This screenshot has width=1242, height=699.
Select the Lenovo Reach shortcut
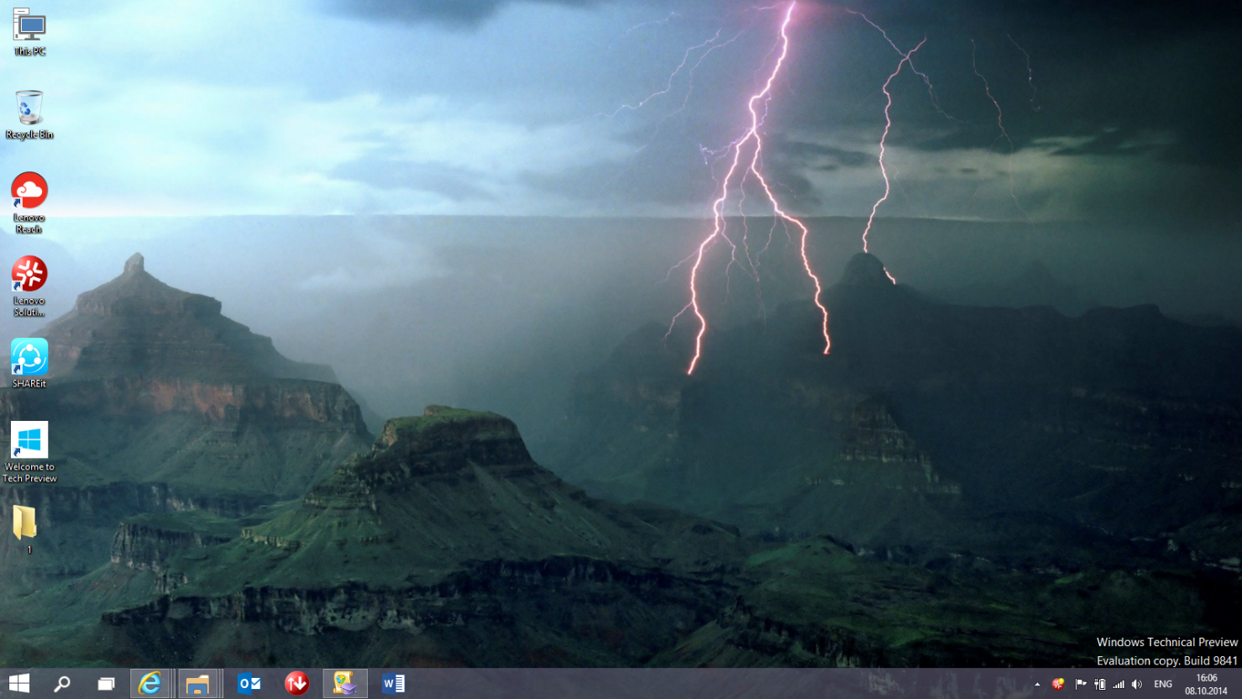pyautogui.click(x=29, y=202)
